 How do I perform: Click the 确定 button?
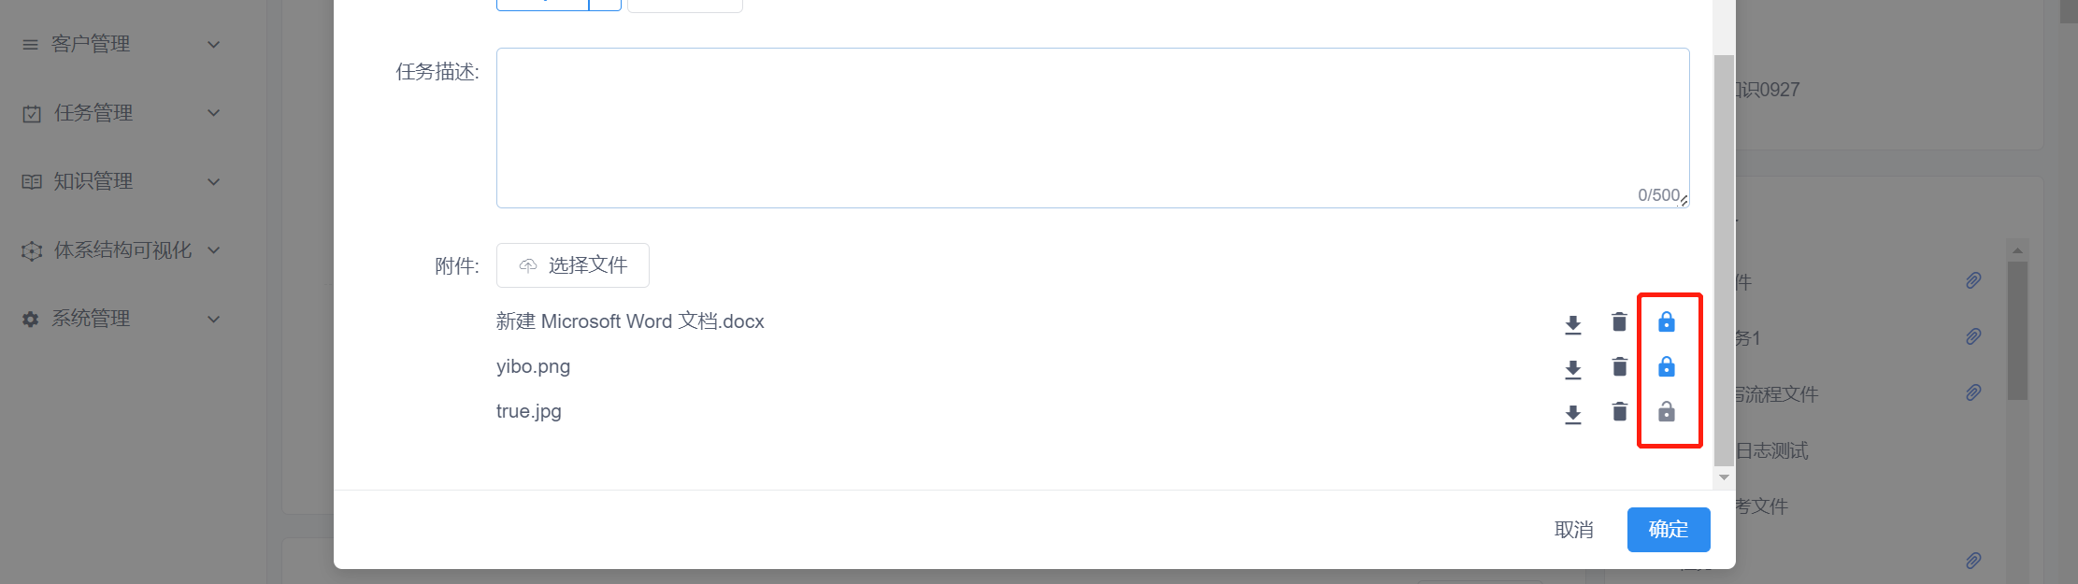pyautogui.click(x=1669, y=530)
